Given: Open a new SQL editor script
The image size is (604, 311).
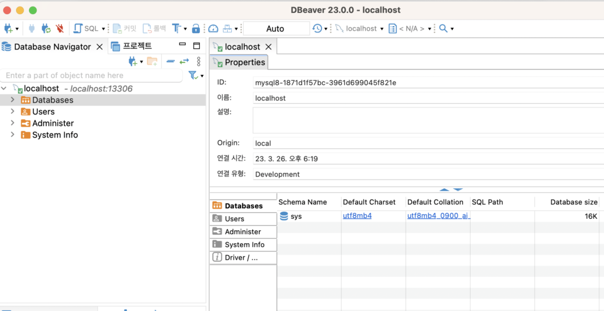Looking at the screenshot, I should pos(86,28).
